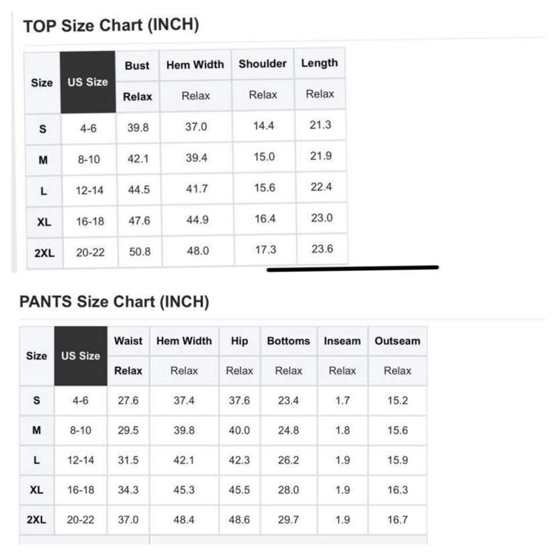Select the 16.7 outseam value
Image resolution: width=557 pixels, height=557 pixels.
(397, 520)
